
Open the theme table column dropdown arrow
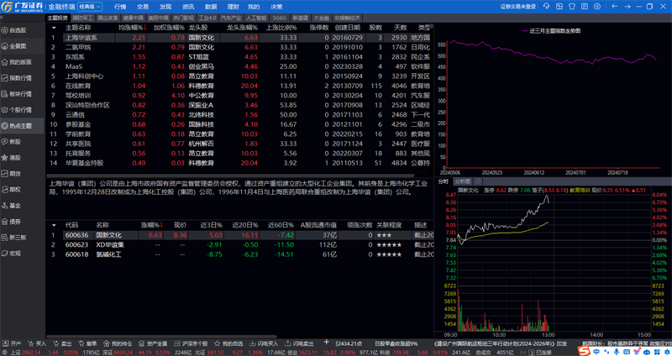[54, 28]
